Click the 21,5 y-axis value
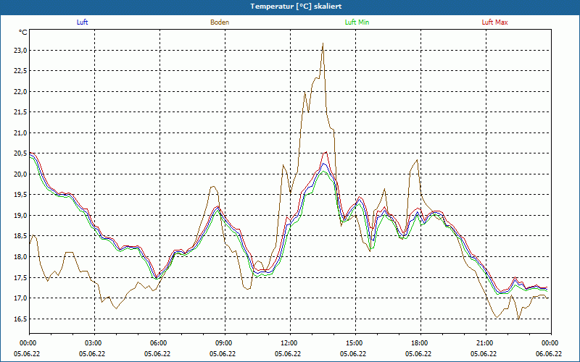 pos(21,112)
